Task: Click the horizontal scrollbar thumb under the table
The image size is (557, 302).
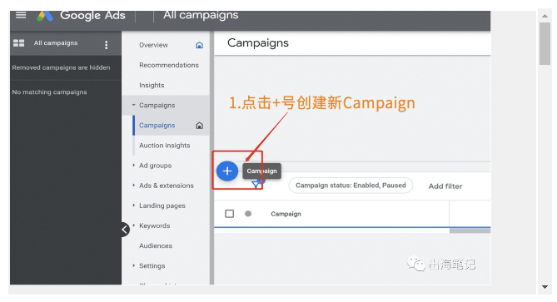Action: pyautogui.click(x=470, y=231)
